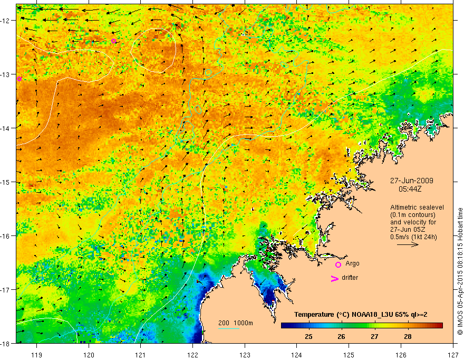Click the latitude axis label "-14"
This screenshot has width=464, height=359.
(6, 128)
